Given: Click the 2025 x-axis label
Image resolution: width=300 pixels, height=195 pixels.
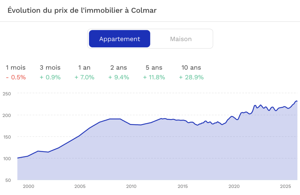Looking at the screenshot, I should 285,186.
